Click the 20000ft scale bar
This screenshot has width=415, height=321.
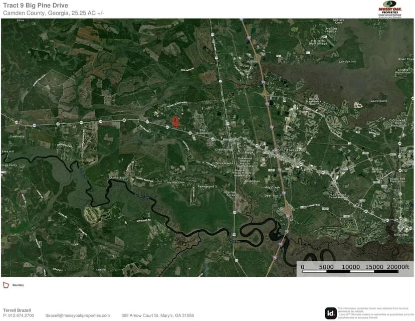(398, 267)
